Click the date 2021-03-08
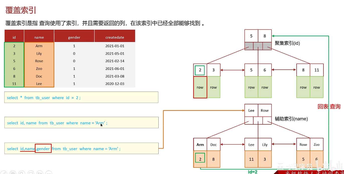 pos(115,76)
